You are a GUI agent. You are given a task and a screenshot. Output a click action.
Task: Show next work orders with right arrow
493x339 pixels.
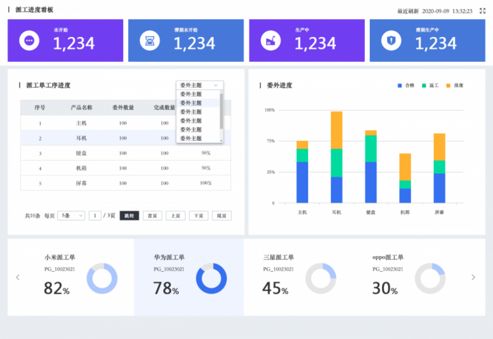click(473, 277)
